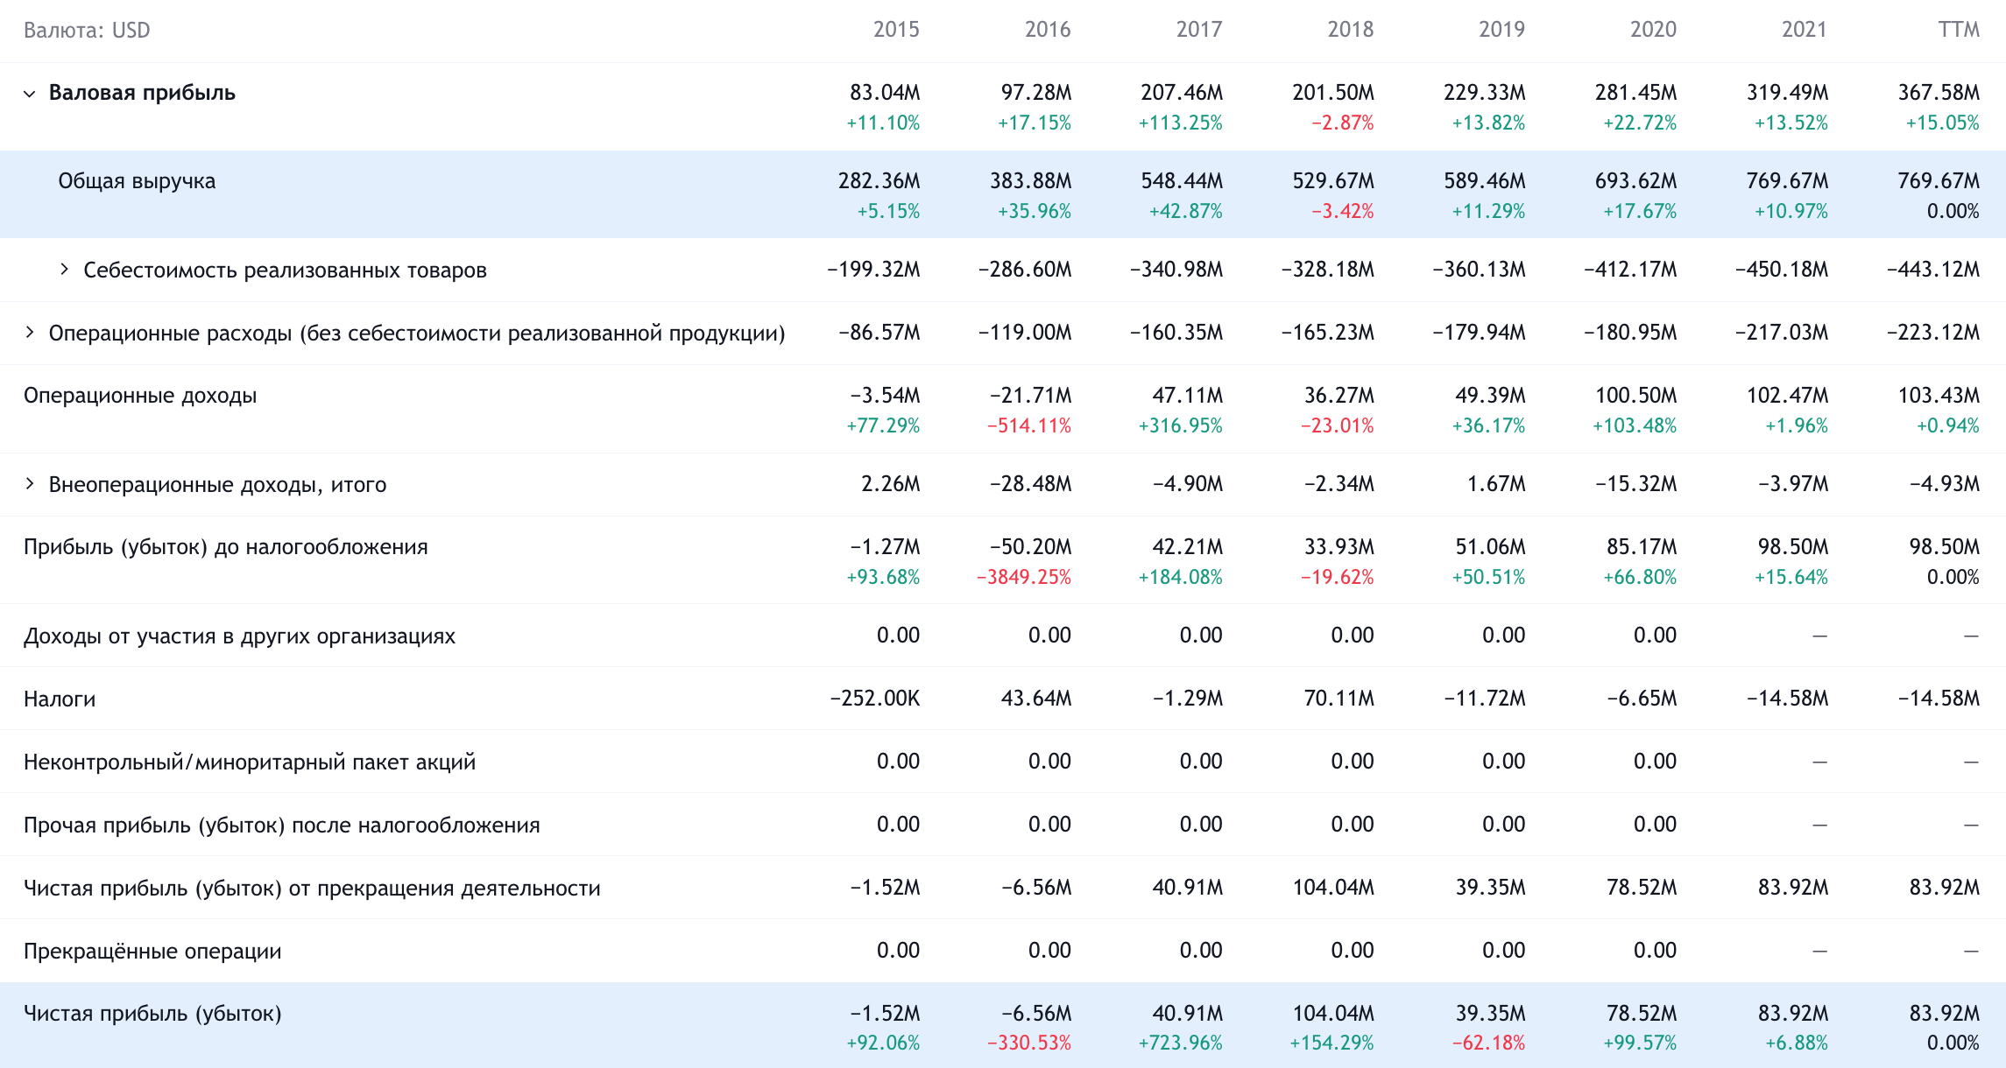The height and width of the screenshot is (1068, 2006).
Task: Click net income change +723.96%
Action: (x=1181, y=1043)
